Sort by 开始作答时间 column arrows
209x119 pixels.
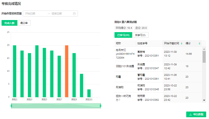point(182,43)
